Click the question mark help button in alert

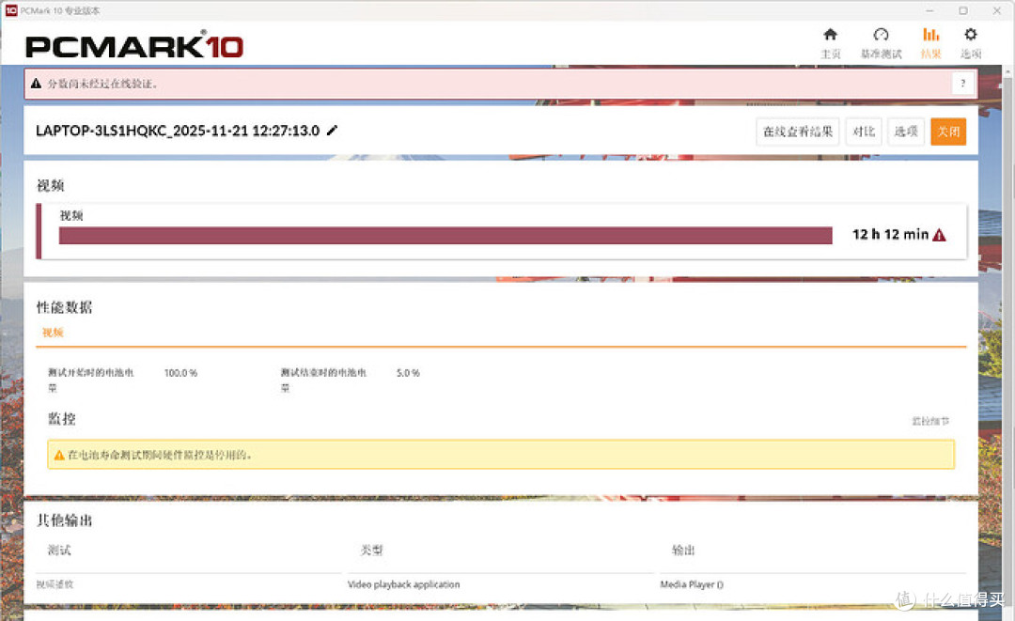963,84
